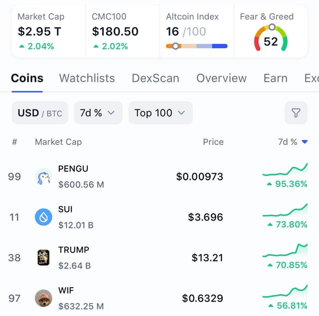Click the WIF dog-with-hat icon

tap(43, 298)
